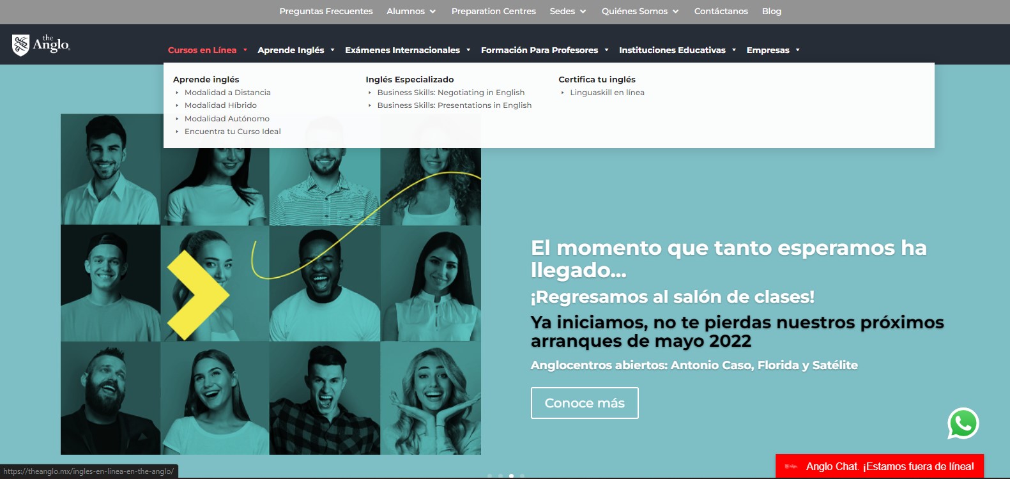This screenshot has height=479, width=1010.
Task: Select Linguaskill en línea
Action: point(607,93)
